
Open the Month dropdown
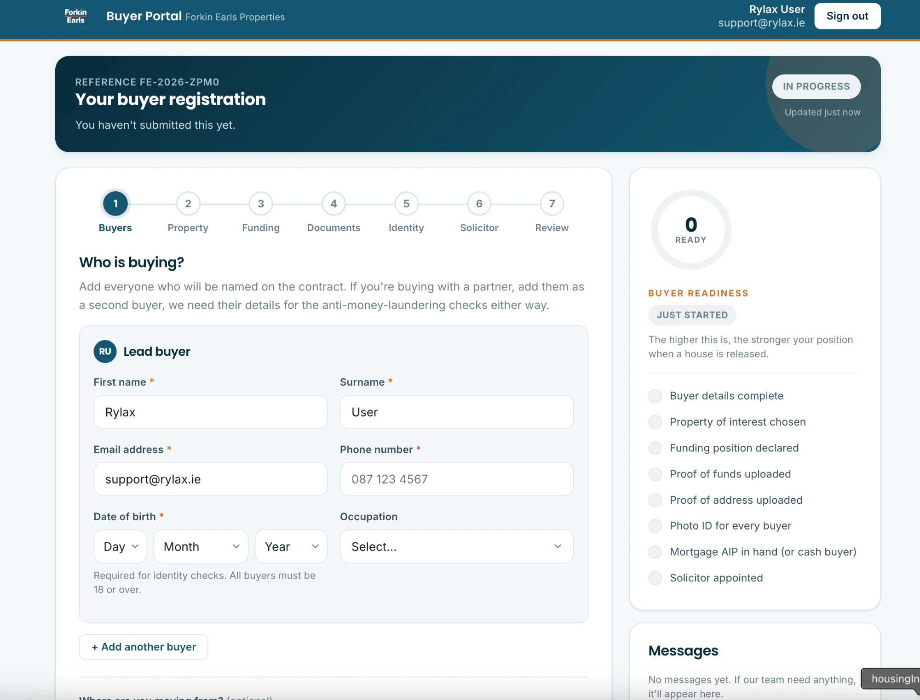point(201,546)
